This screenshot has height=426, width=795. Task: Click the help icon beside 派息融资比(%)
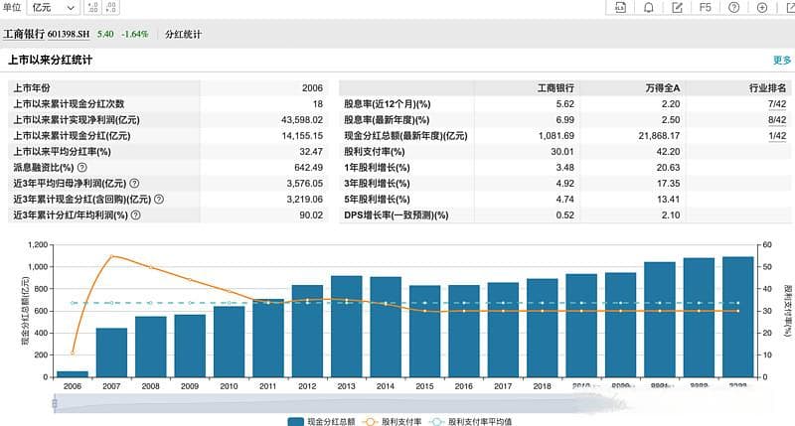pos(81,167)
